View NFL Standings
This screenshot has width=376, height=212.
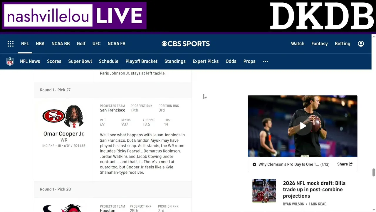coord(175,61)
